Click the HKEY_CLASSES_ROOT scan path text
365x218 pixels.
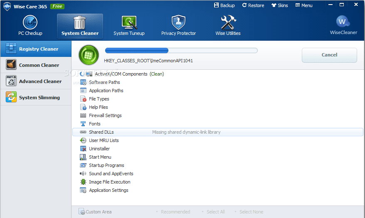(x=148, y=61)
